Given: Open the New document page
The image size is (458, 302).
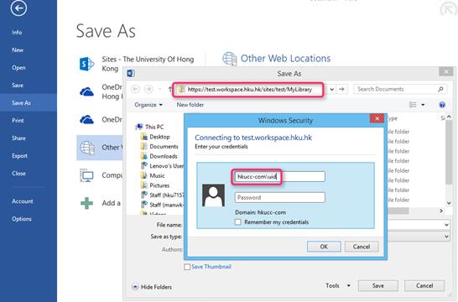Looking at the screenshot, I should coord(18,50).
